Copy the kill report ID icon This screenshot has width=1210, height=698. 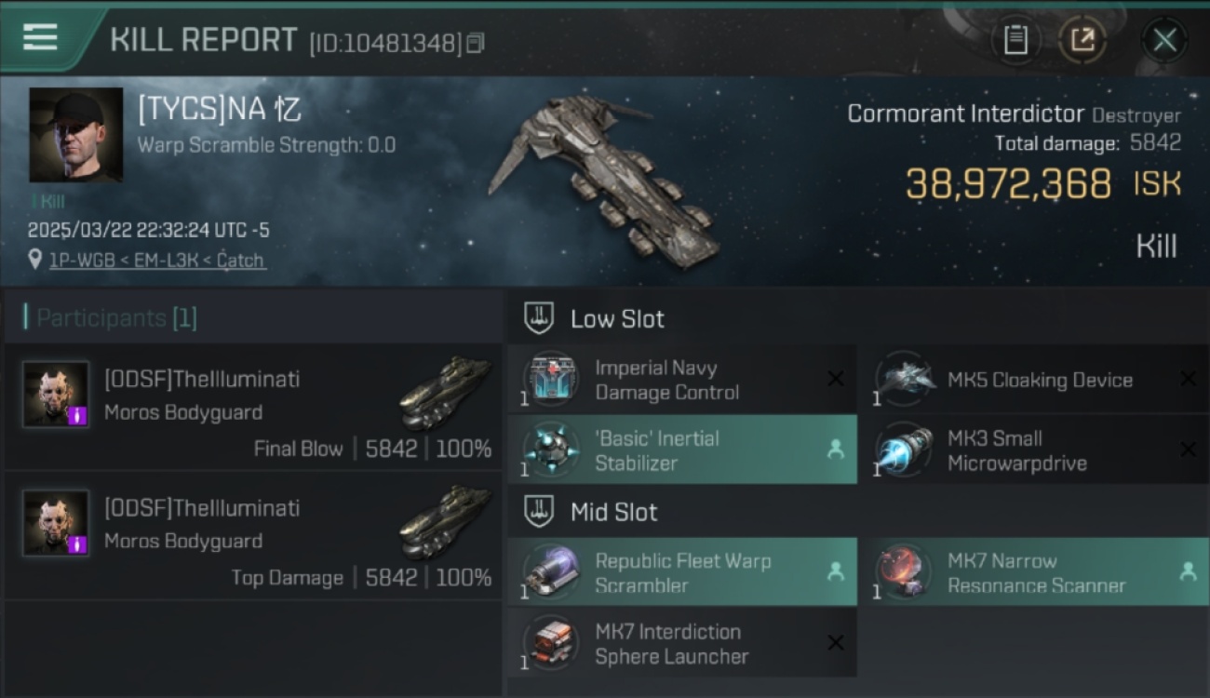click(476, 43)
